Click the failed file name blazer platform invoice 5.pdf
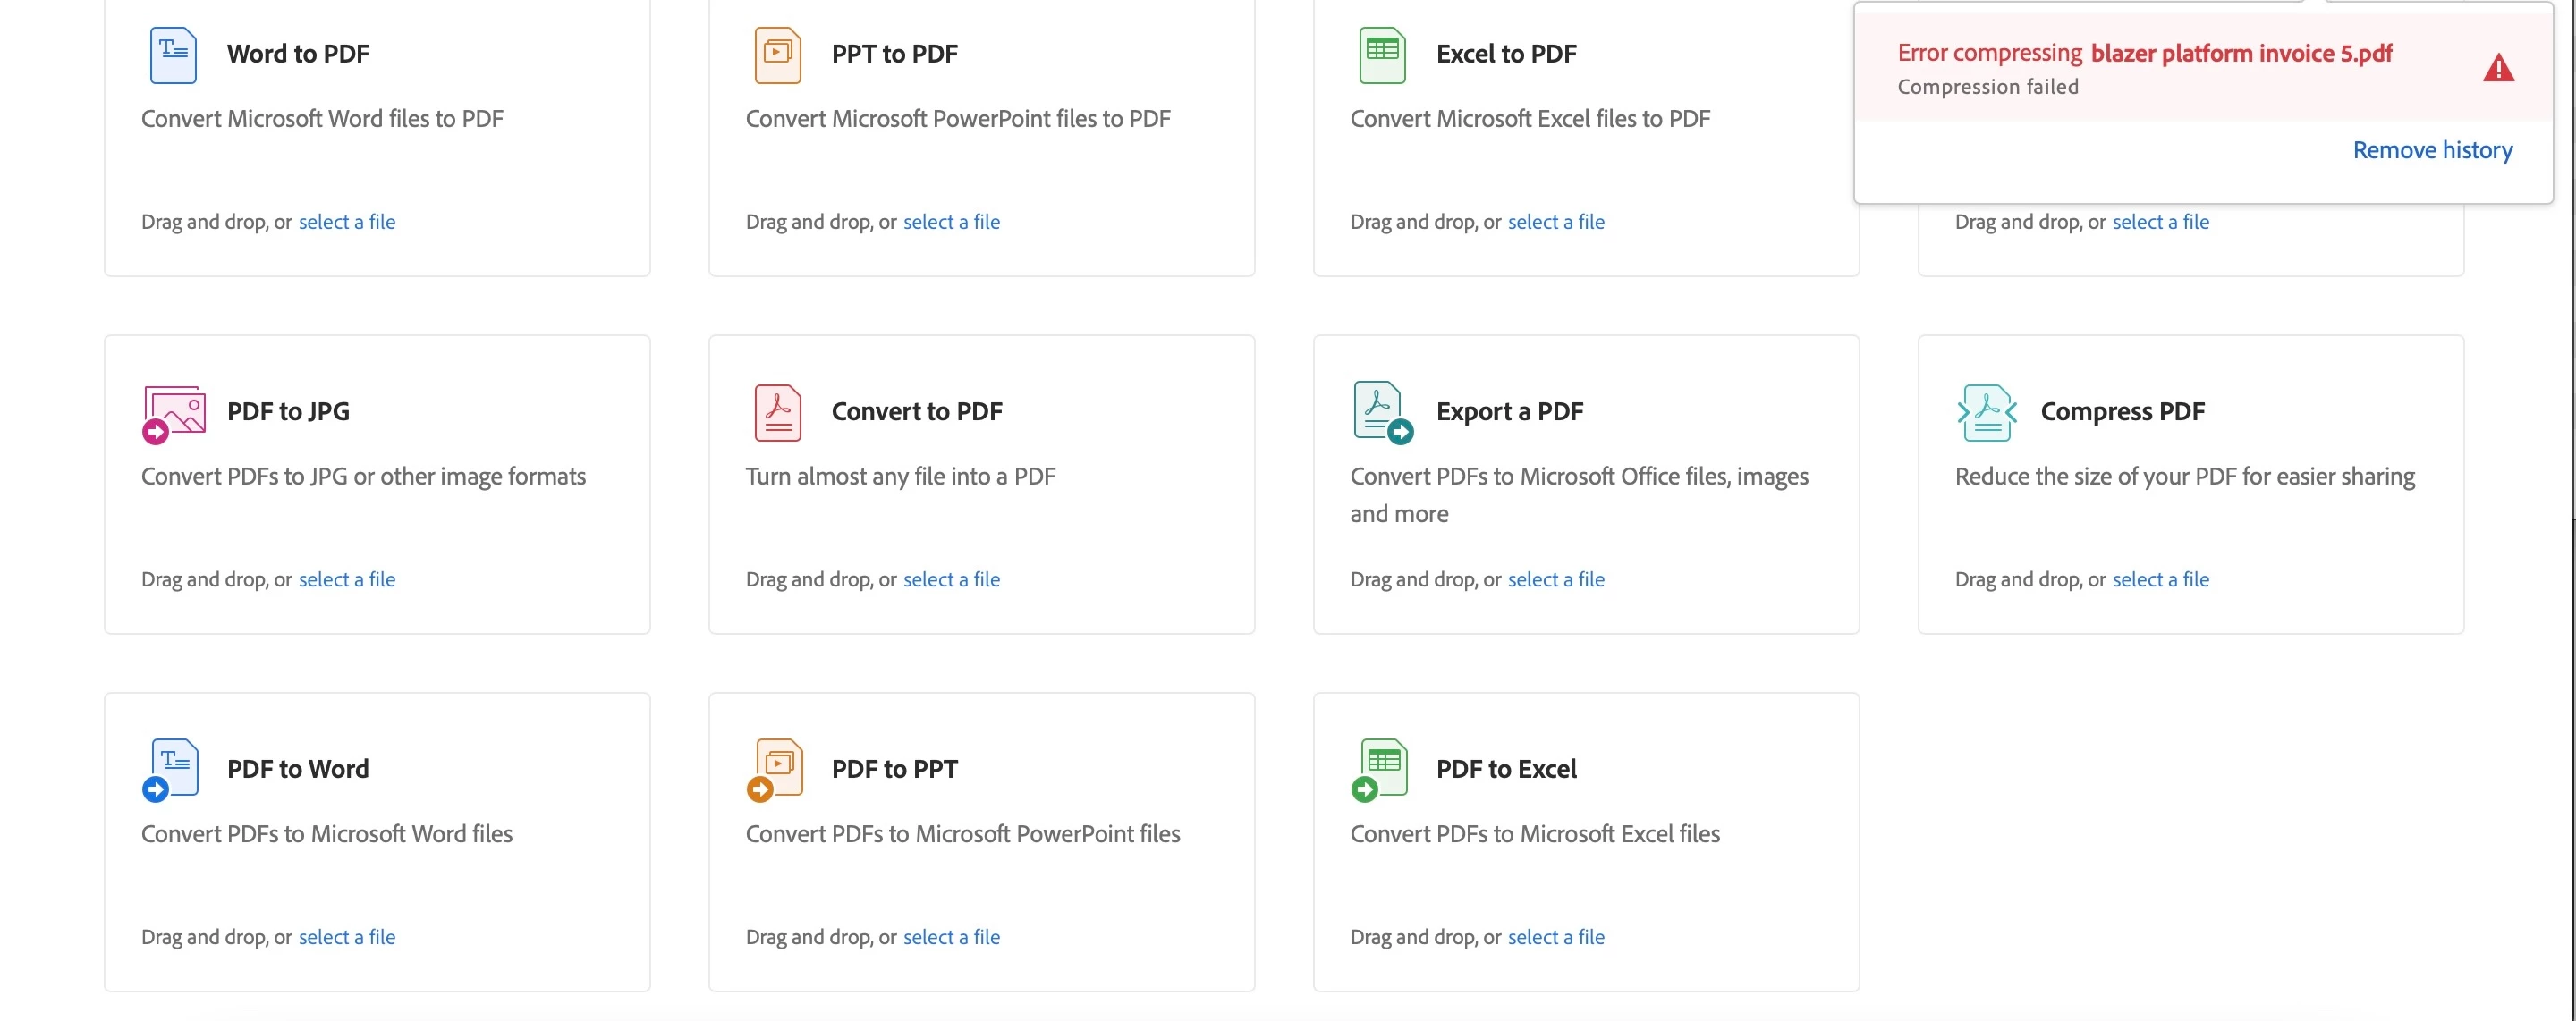Viewport: 2576px width, 1021px height. tap(2241, 53)
